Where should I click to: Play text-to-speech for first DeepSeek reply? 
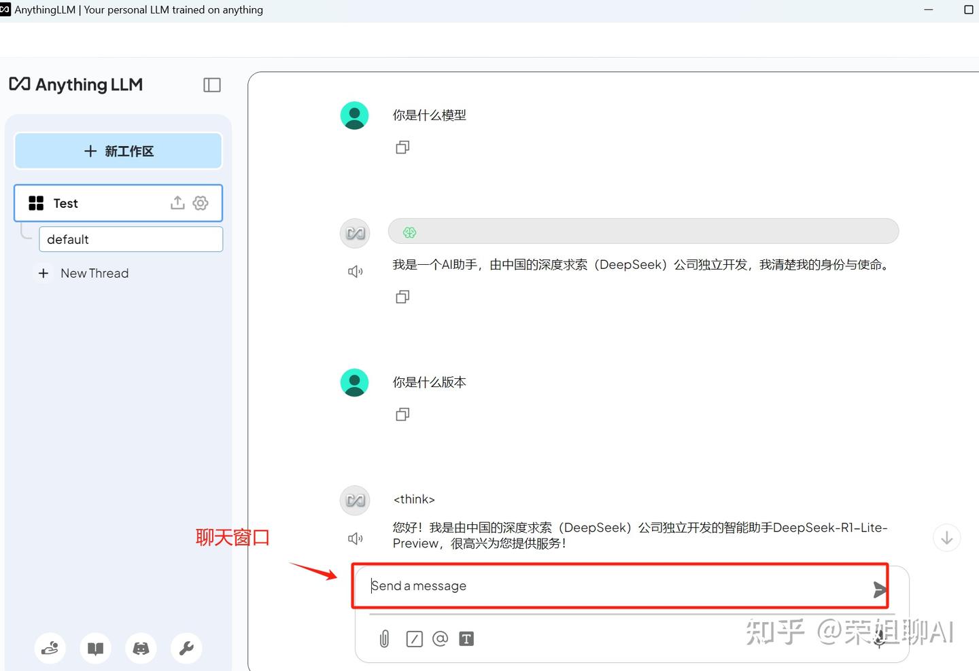355,272
